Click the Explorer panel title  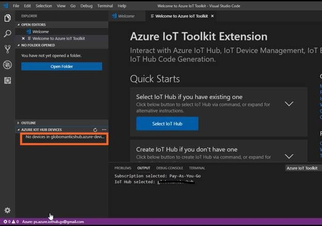tap(29, 16)
